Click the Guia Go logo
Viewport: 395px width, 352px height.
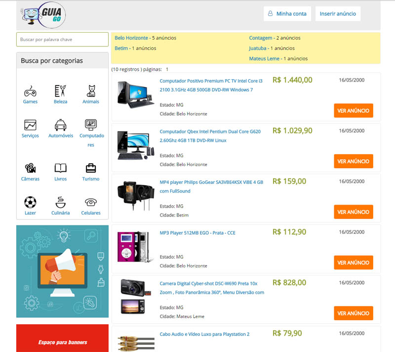click(44, 15)
